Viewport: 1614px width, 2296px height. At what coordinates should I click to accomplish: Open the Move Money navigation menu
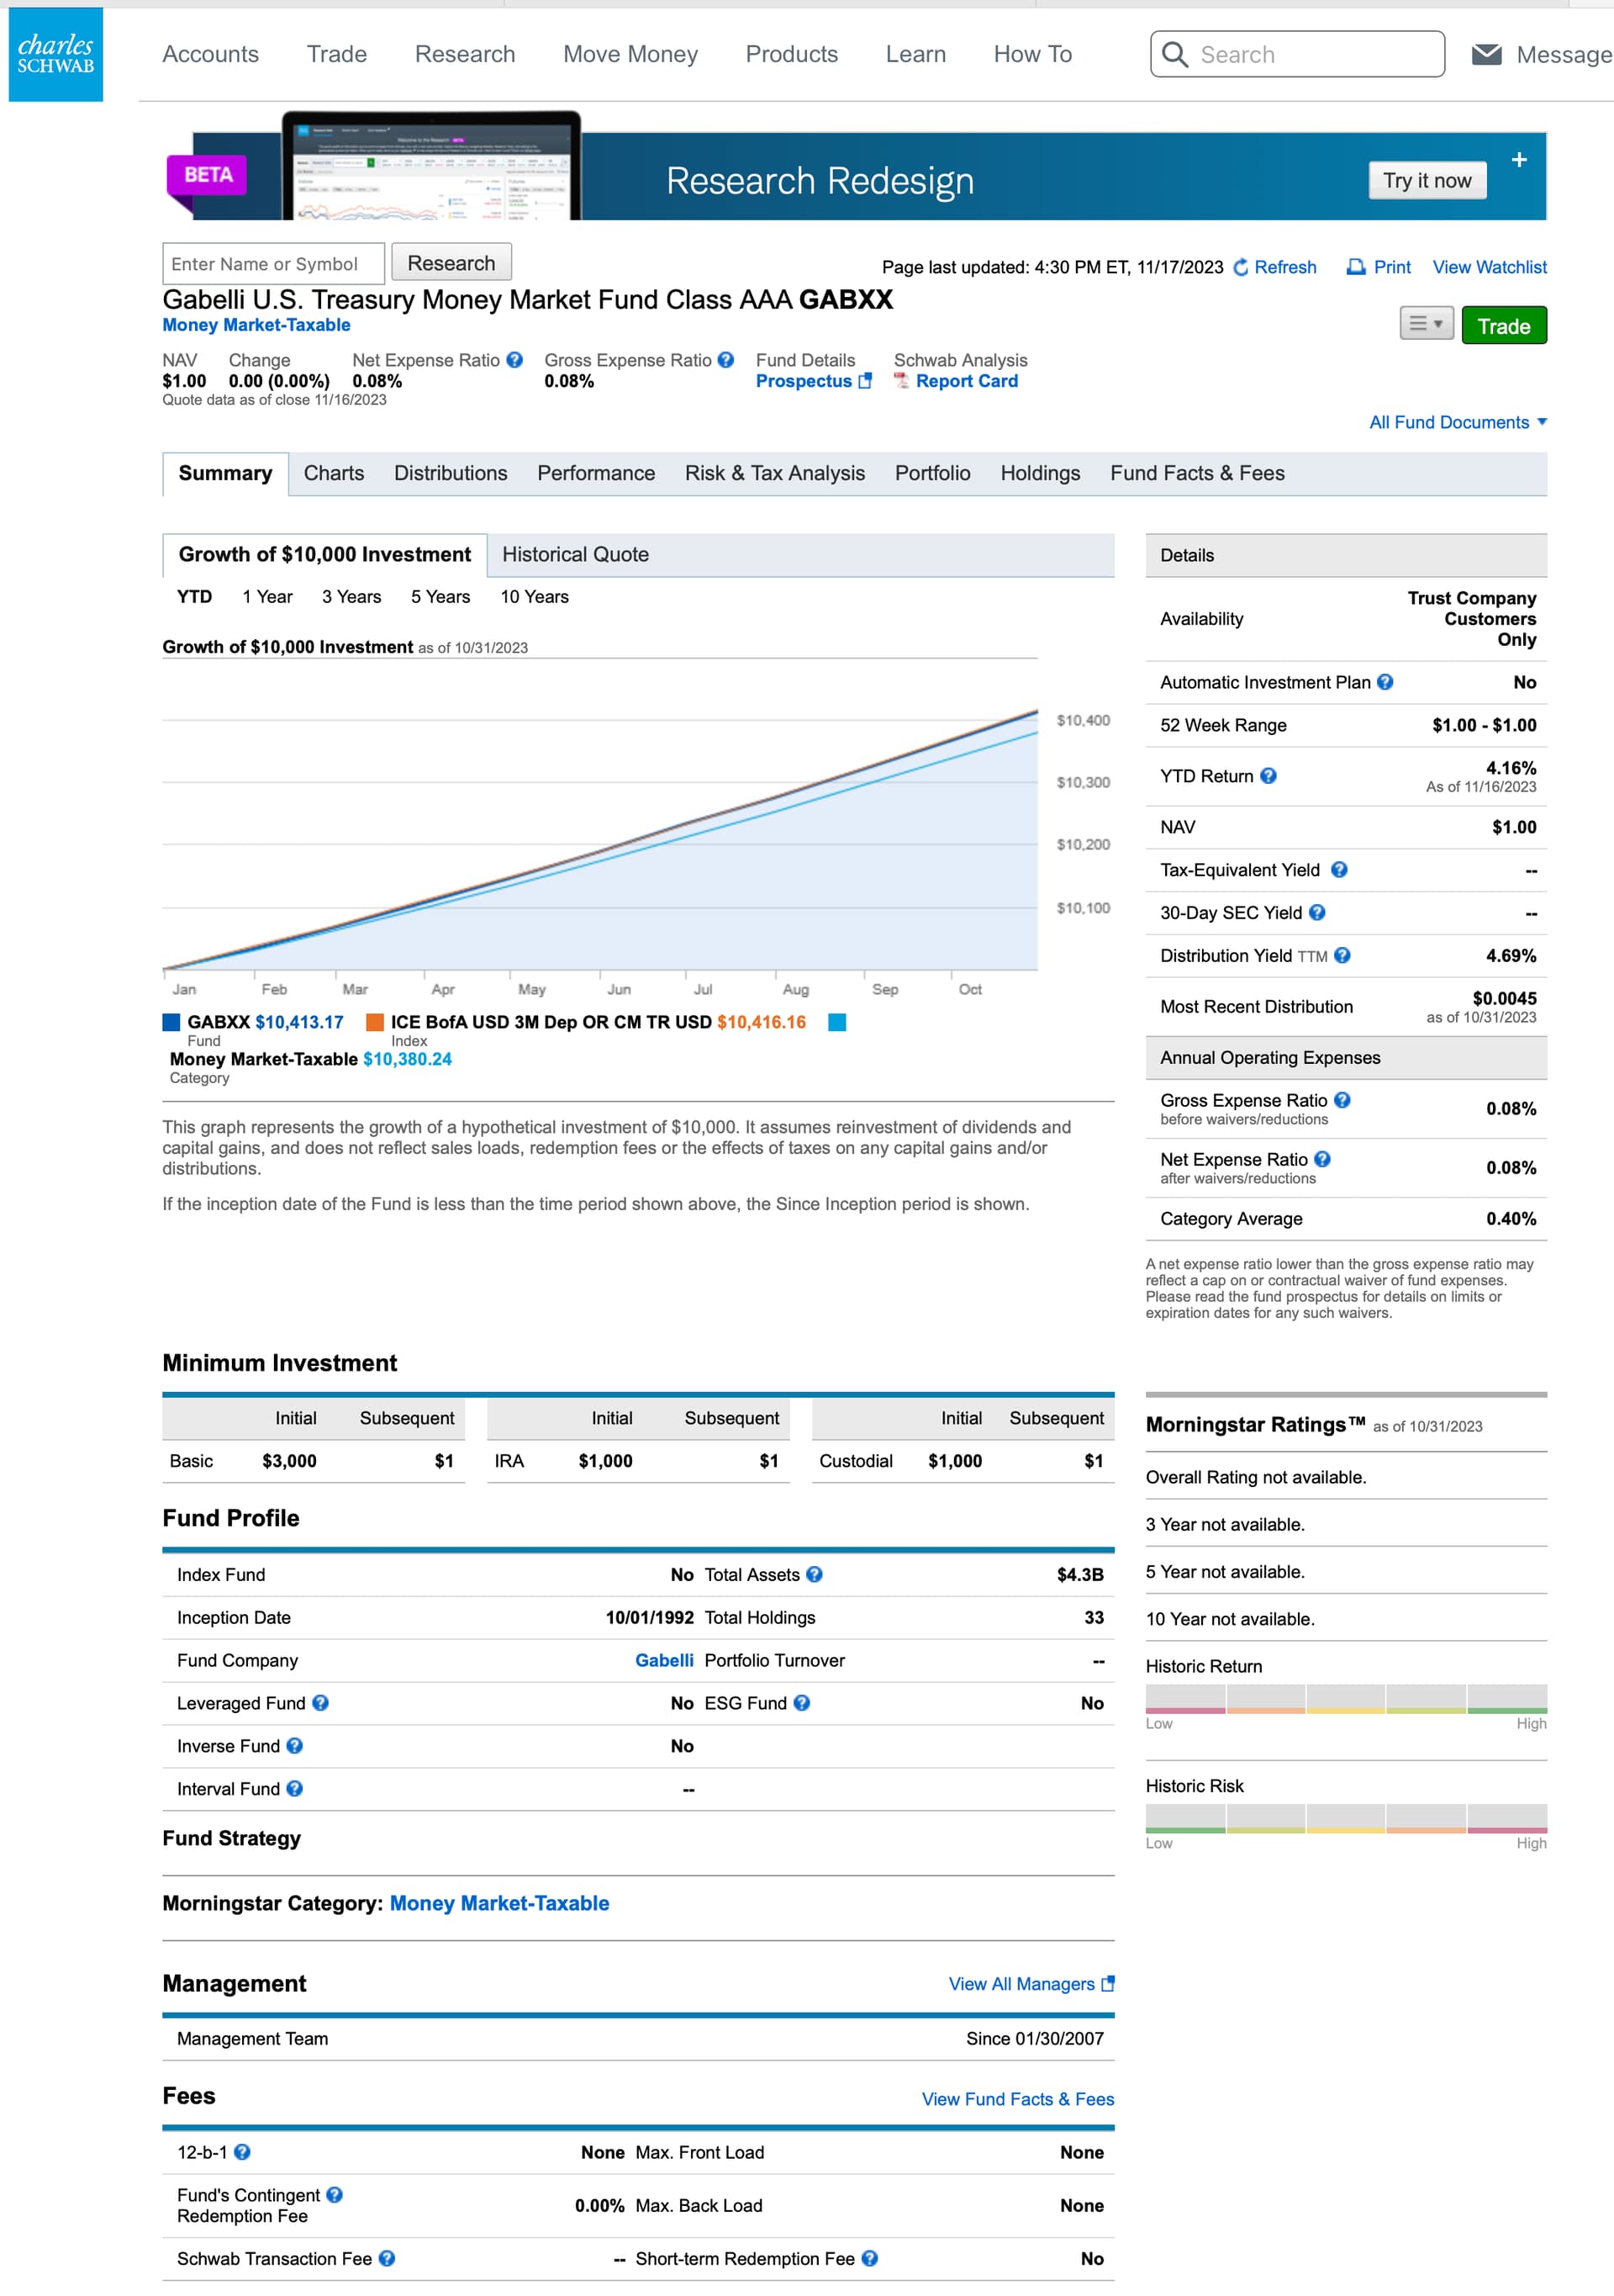point(630,54)
